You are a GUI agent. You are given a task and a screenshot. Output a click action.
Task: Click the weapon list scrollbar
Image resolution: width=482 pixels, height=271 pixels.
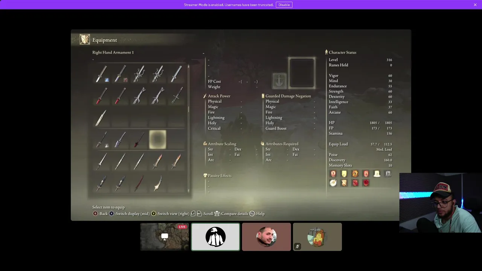189,128
